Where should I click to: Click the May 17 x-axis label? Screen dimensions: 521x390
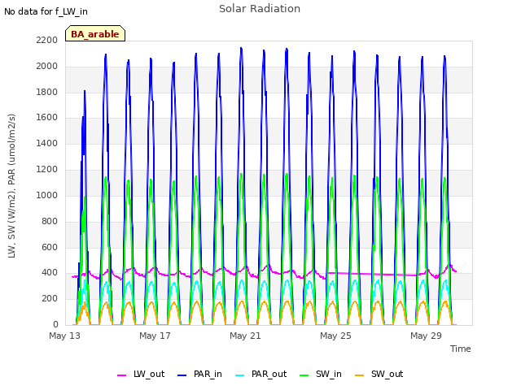pos(155,336)
